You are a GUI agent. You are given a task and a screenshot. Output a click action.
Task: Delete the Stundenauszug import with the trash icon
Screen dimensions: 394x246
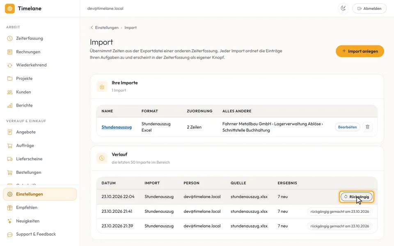point(367,127)
